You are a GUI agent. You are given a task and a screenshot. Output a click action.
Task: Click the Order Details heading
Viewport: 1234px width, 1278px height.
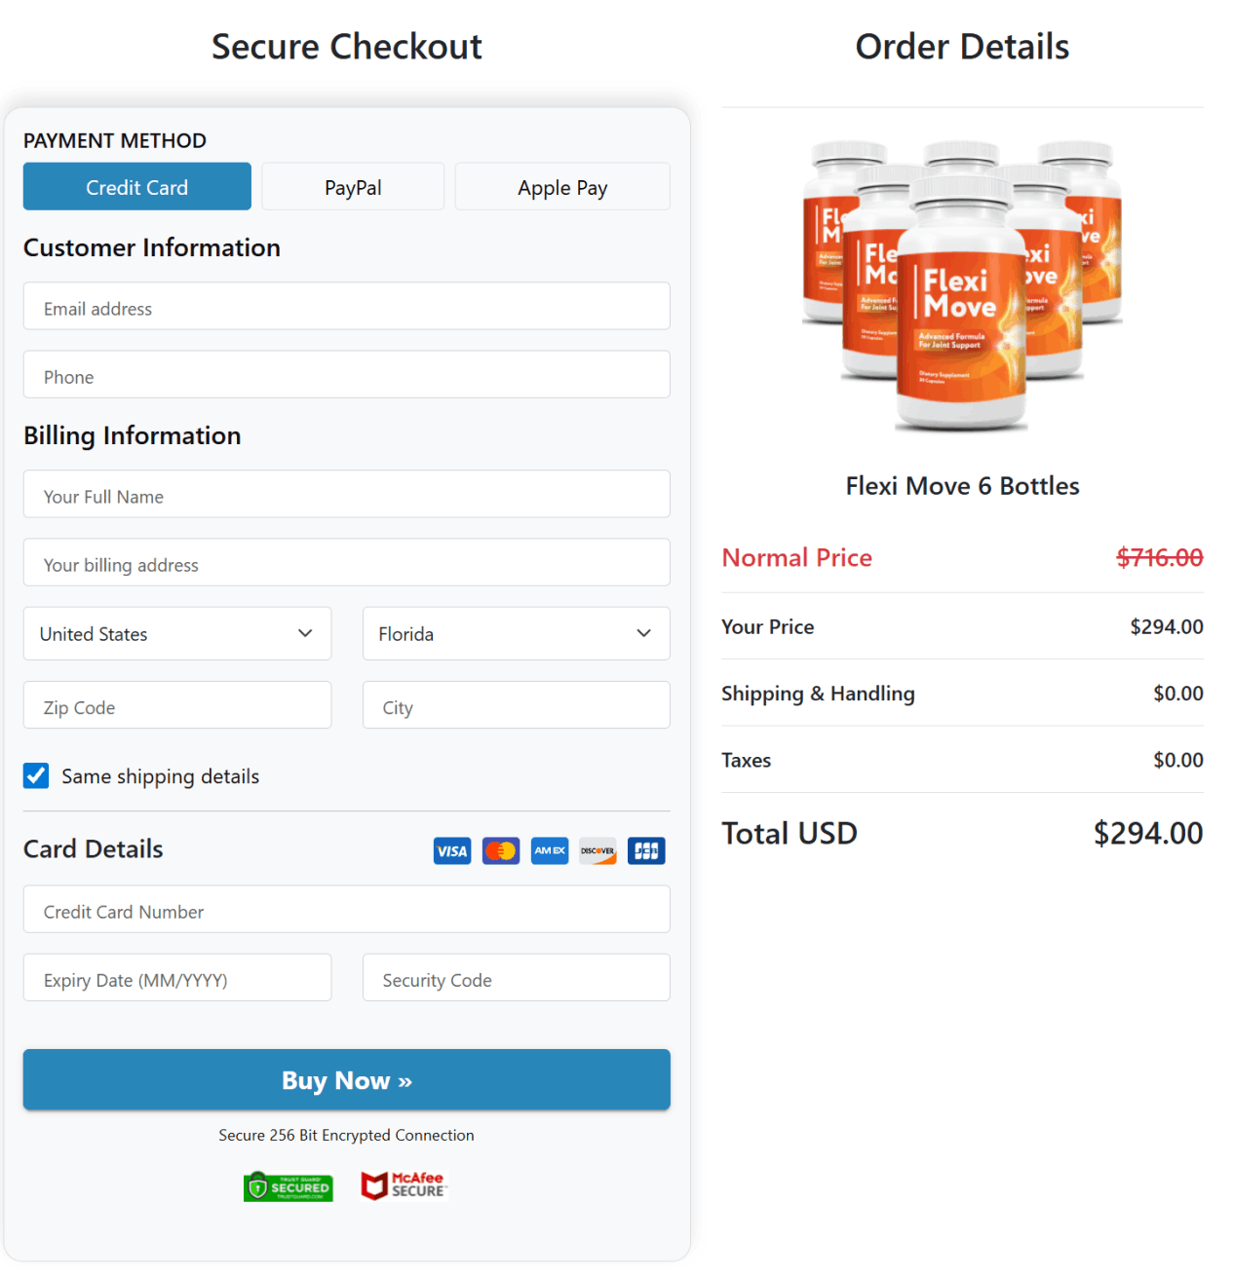click(x=962, y=46)
